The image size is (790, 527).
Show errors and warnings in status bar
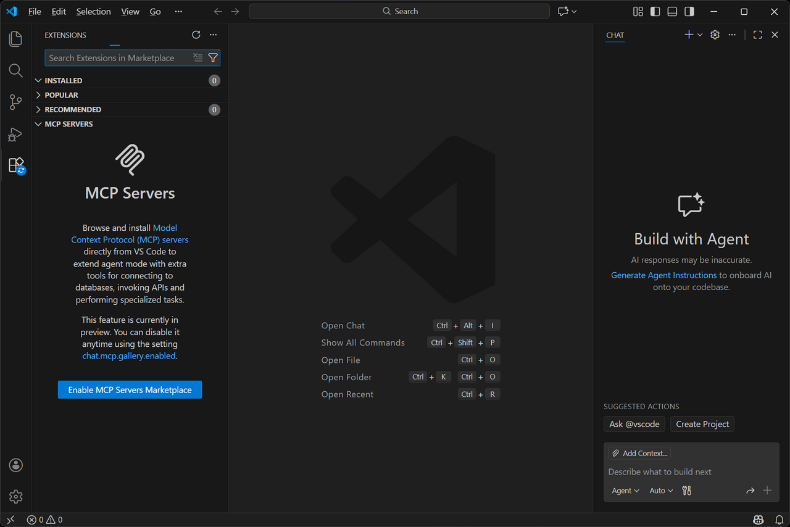coord(44,520)
